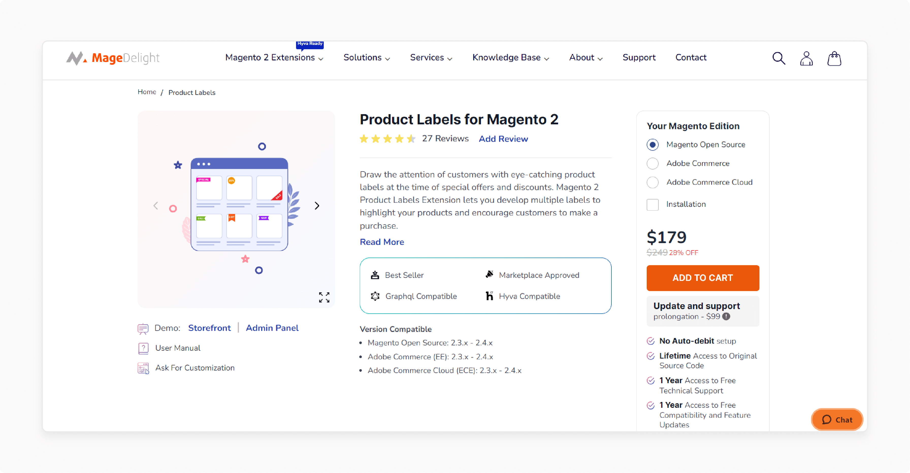Open the user account icon

[806, 58]
